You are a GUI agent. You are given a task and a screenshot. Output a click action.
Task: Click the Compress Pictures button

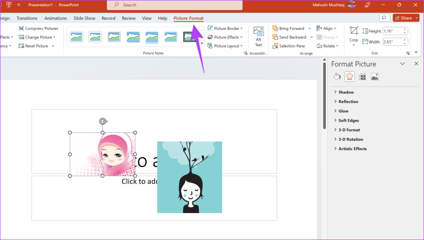39,29
